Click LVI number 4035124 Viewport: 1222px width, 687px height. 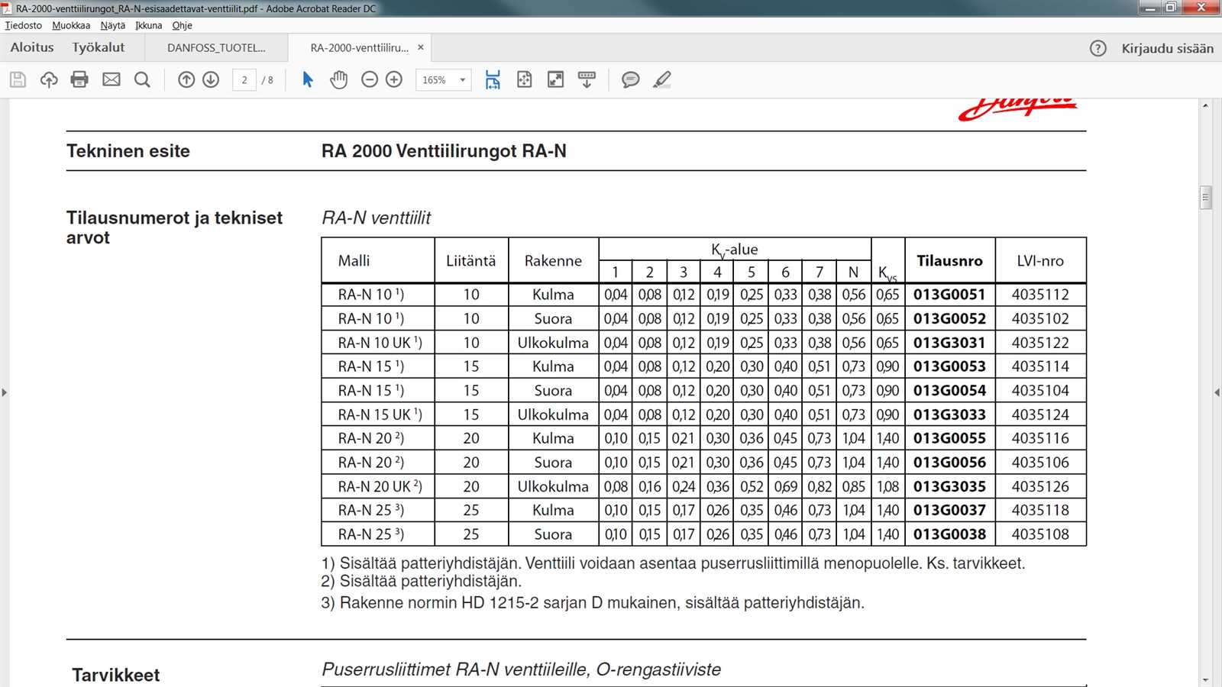(x=1040, y=414)
